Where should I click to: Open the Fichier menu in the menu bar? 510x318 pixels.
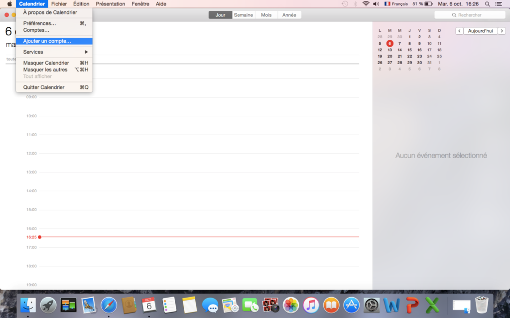[59, 4]
